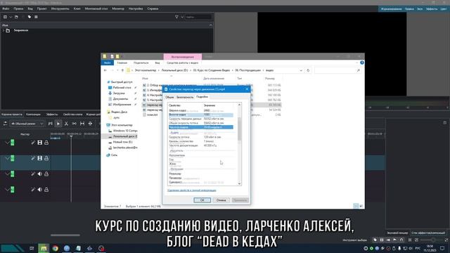
Task: Select the razor scissors tool in timeline toolbar
Action: [66, 124]
